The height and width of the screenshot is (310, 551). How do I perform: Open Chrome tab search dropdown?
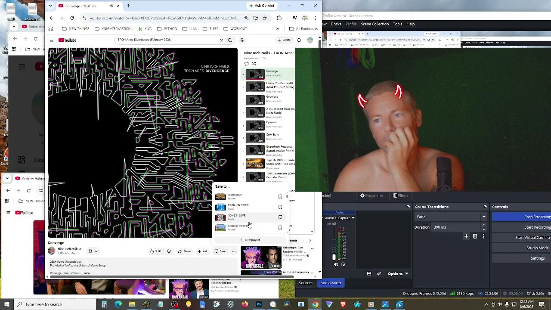point(50,6)
